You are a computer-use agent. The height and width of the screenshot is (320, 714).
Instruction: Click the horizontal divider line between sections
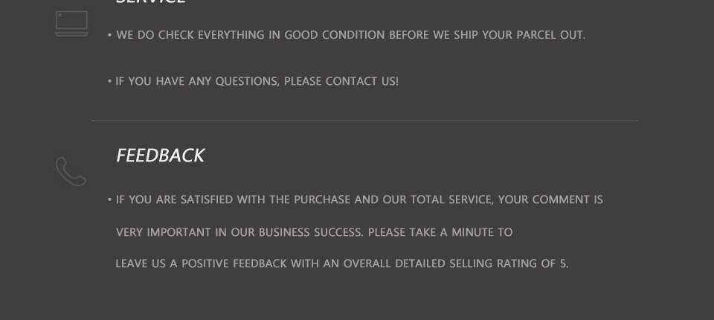click(364, 121)
